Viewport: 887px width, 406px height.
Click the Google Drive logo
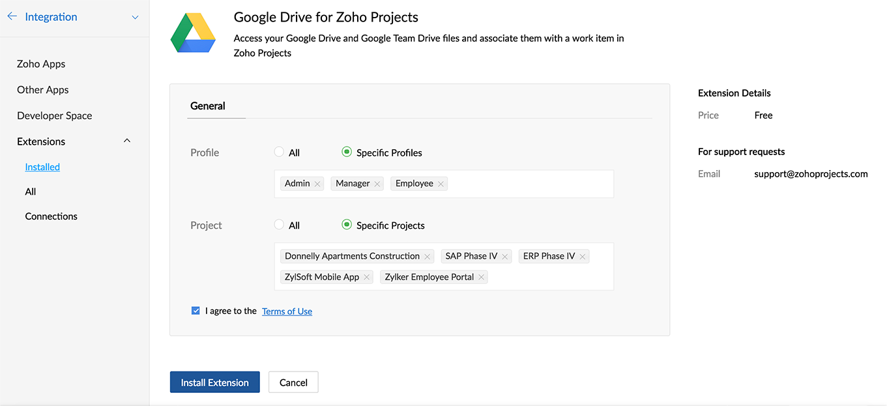click(x=193, y=33)
